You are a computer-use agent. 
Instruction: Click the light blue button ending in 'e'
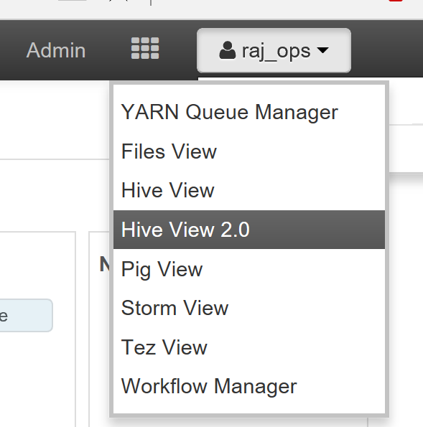coord(26,316)
